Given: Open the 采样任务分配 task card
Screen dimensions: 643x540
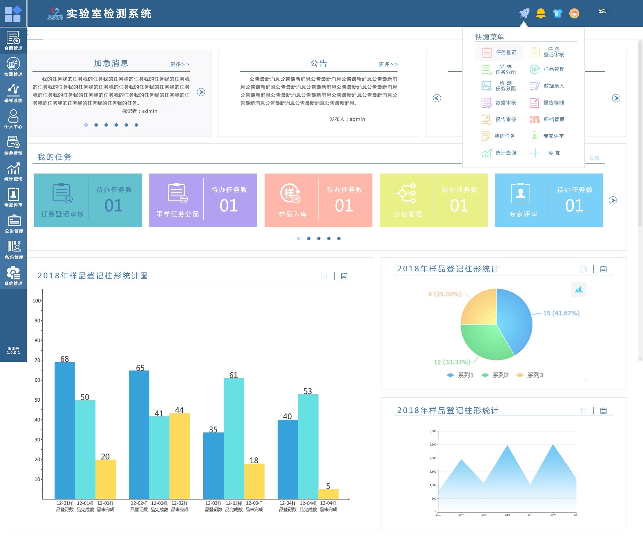Looking at the screenshot, I should coord(203,200).
